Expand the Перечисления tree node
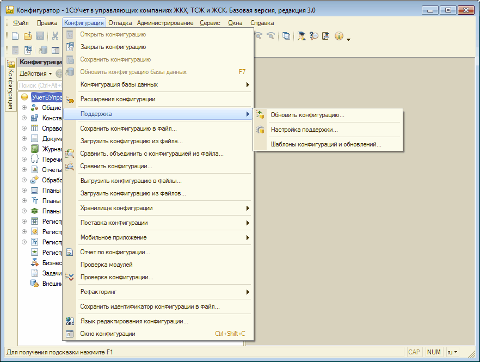The width and height of the screenshot is (480, 362). (x=24, y=159)
